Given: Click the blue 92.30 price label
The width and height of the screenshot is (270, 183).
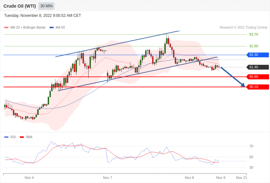Looking at the screenshot, I should tap(257, 55).
